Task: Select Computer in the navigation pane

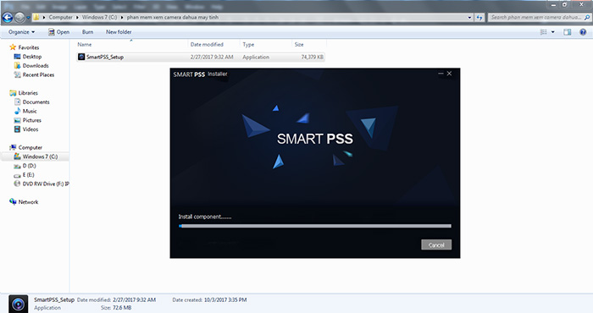Action: pyautogui.click(x=30, y=148)
